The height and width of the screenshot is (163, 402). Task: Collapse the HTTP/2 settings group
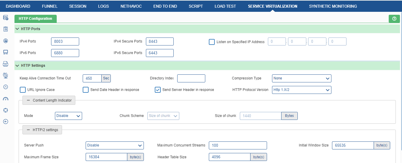[42, 130]
